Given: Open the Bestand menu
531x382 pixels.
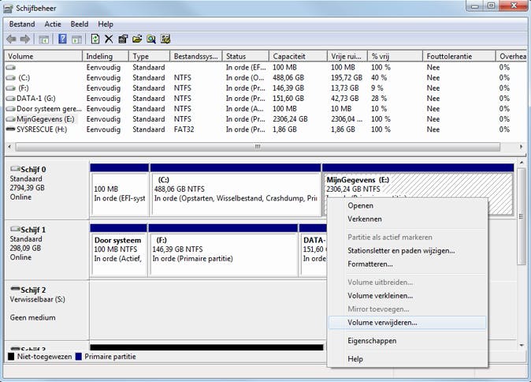Looking at the screenshot, I should coord(22,24).
